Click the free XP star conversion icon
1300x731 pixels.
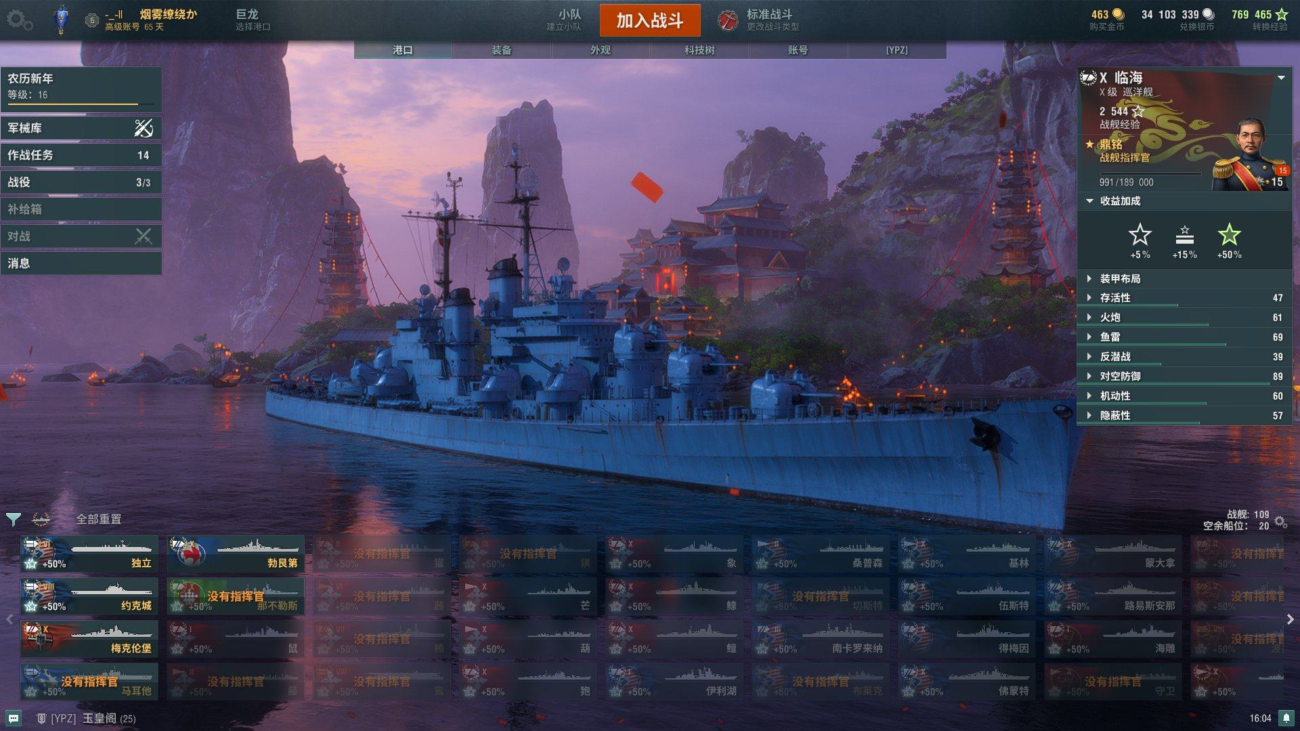tap(1282, 14)
